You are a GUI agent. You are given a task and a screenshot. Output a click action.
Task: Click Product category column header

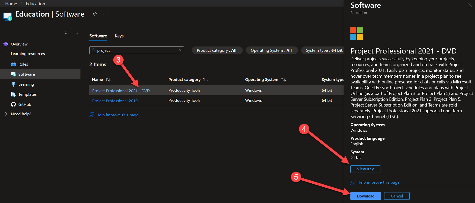[x=184, y=79]
